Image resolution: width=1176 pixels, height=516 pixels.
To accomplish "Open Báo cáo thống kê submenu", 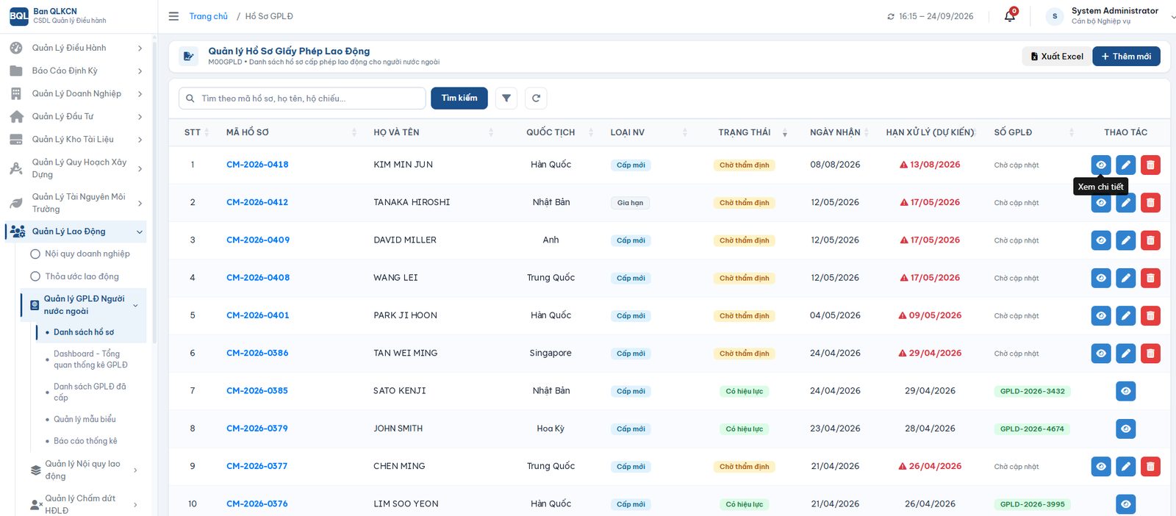I will pos(85,441).
